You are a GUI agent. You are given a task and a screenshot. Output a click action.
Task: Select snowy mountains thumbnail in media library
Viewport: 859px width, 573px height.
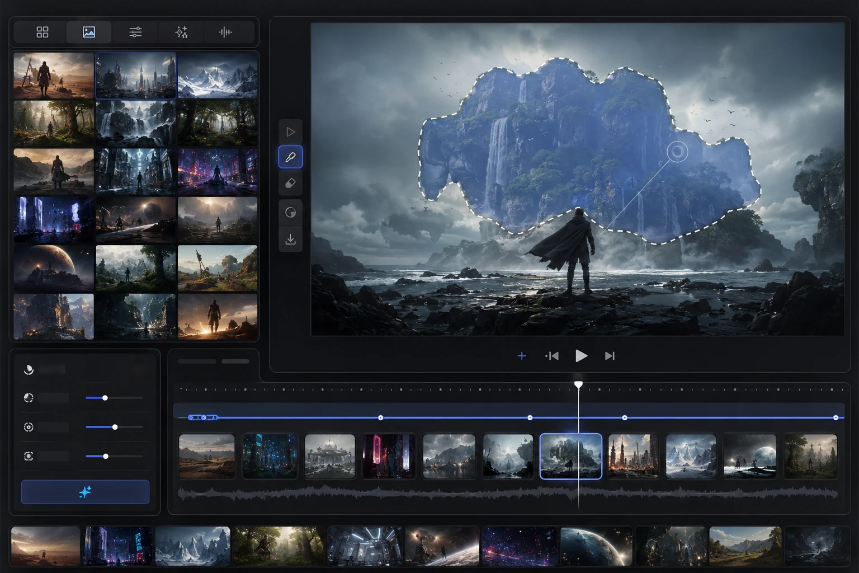[x=218, y=76]
